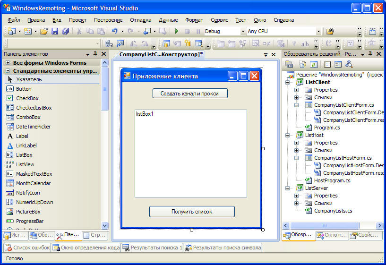Image resolution: width=386 pixels, height=265 pixels.
Task: Open the Сервис menu
Action: point(219,20)
